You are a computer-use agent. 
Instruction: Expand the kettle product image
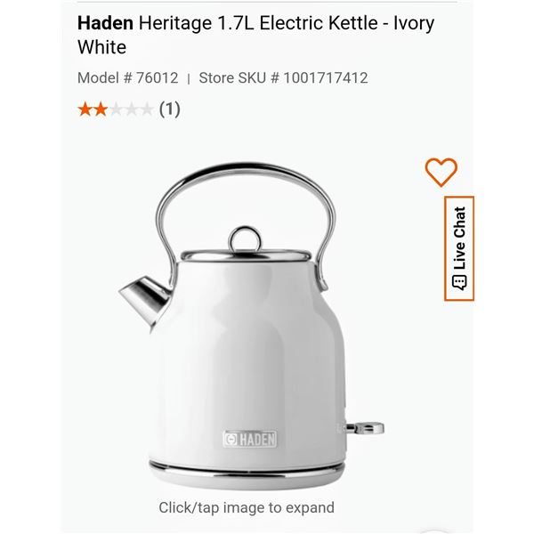coord(251,325)
